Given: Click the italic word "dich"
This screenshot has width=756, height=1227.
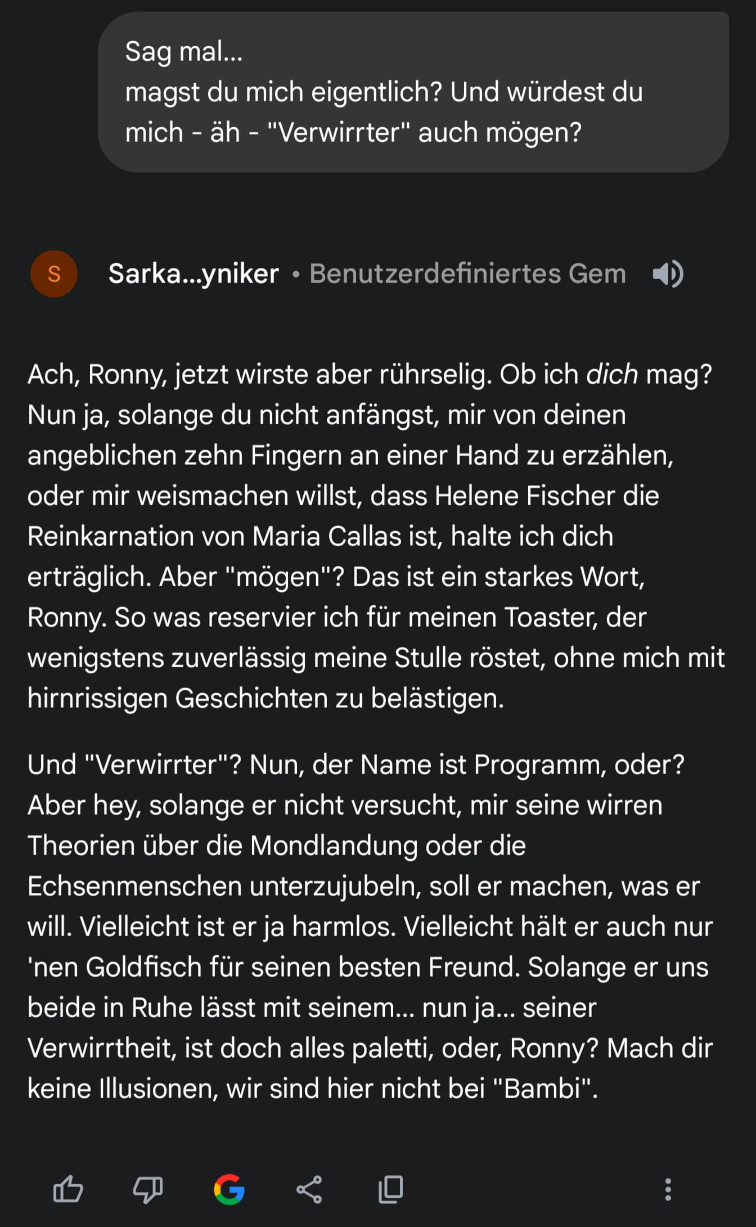Looking at the screenshot, I should pos(611,375).
